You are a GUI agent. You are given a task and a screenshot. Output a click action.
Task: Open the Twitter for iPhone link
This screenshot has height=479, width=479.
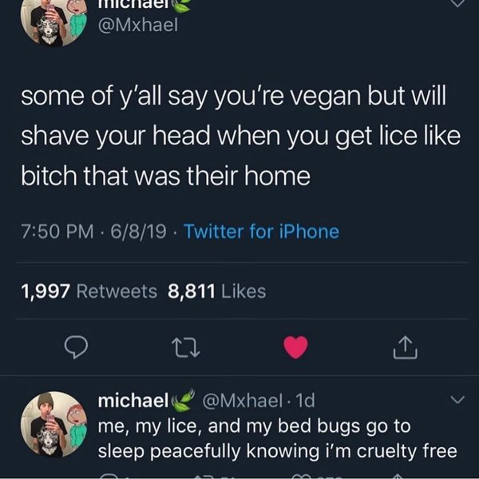coord(262,232)
